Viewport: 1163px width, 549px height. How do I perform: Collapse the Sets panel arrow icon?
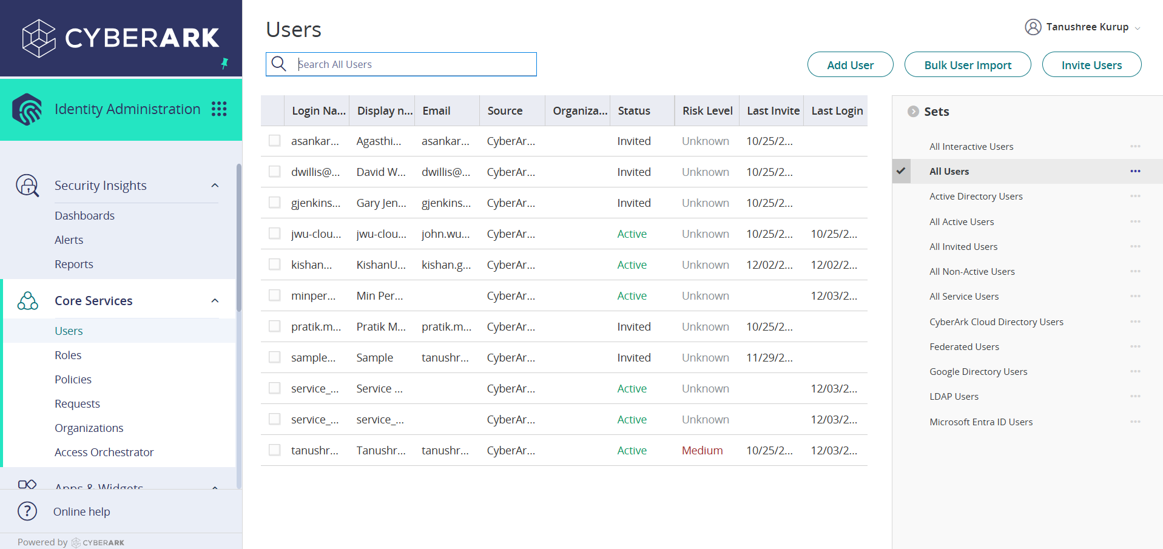click(x=913, y=111)
